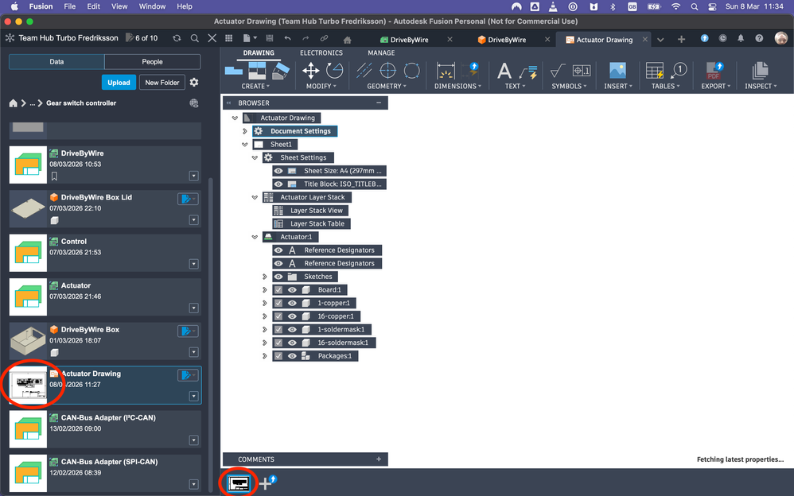Click the Upload button
Viewport: 794px width, 496px height.
pos(119,83)
